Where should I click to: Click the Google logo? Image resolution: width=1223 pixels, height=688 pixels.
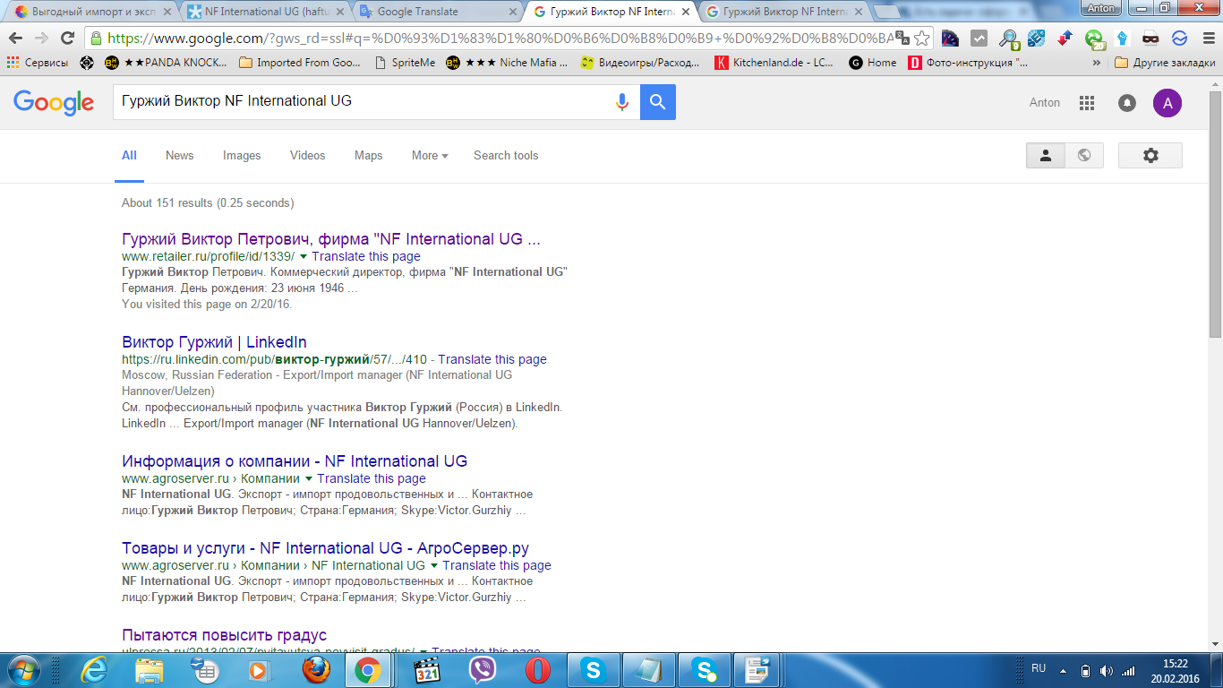pos(54,102)
